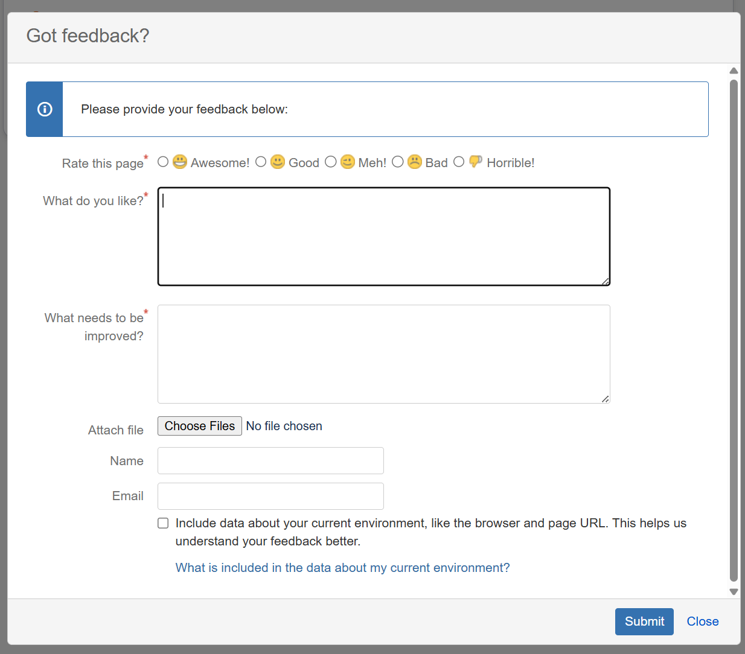Focus the Name input field
The height and width of the screenshot is (654, 745).
(270, 461)
